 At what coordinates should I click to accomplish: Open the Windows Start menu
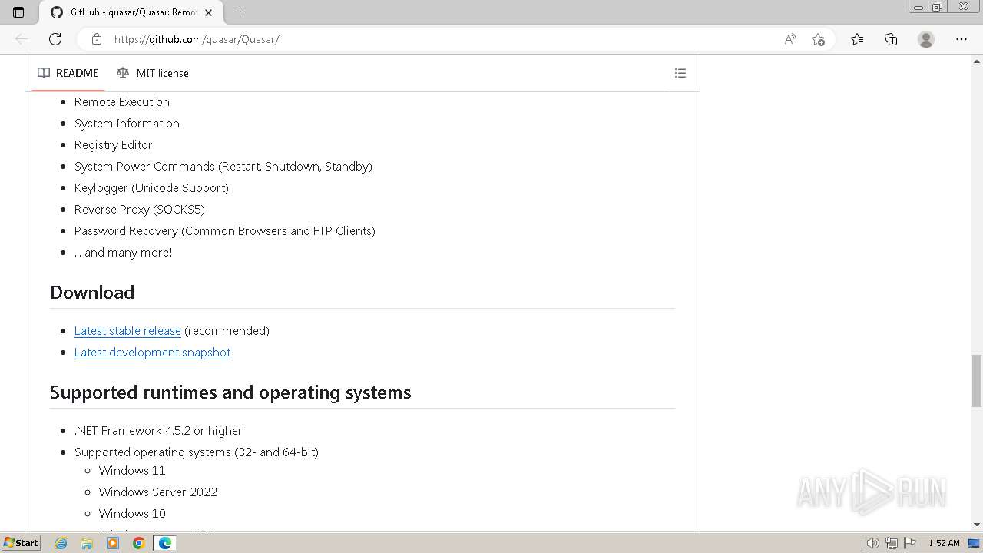(21, 543)
